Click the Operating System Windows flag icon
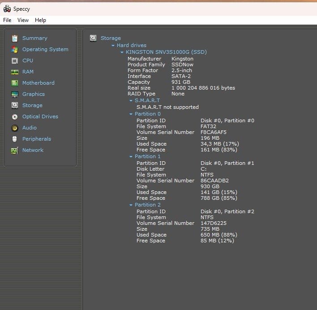The width and height of the screenshot is (317, 310). 15,50
